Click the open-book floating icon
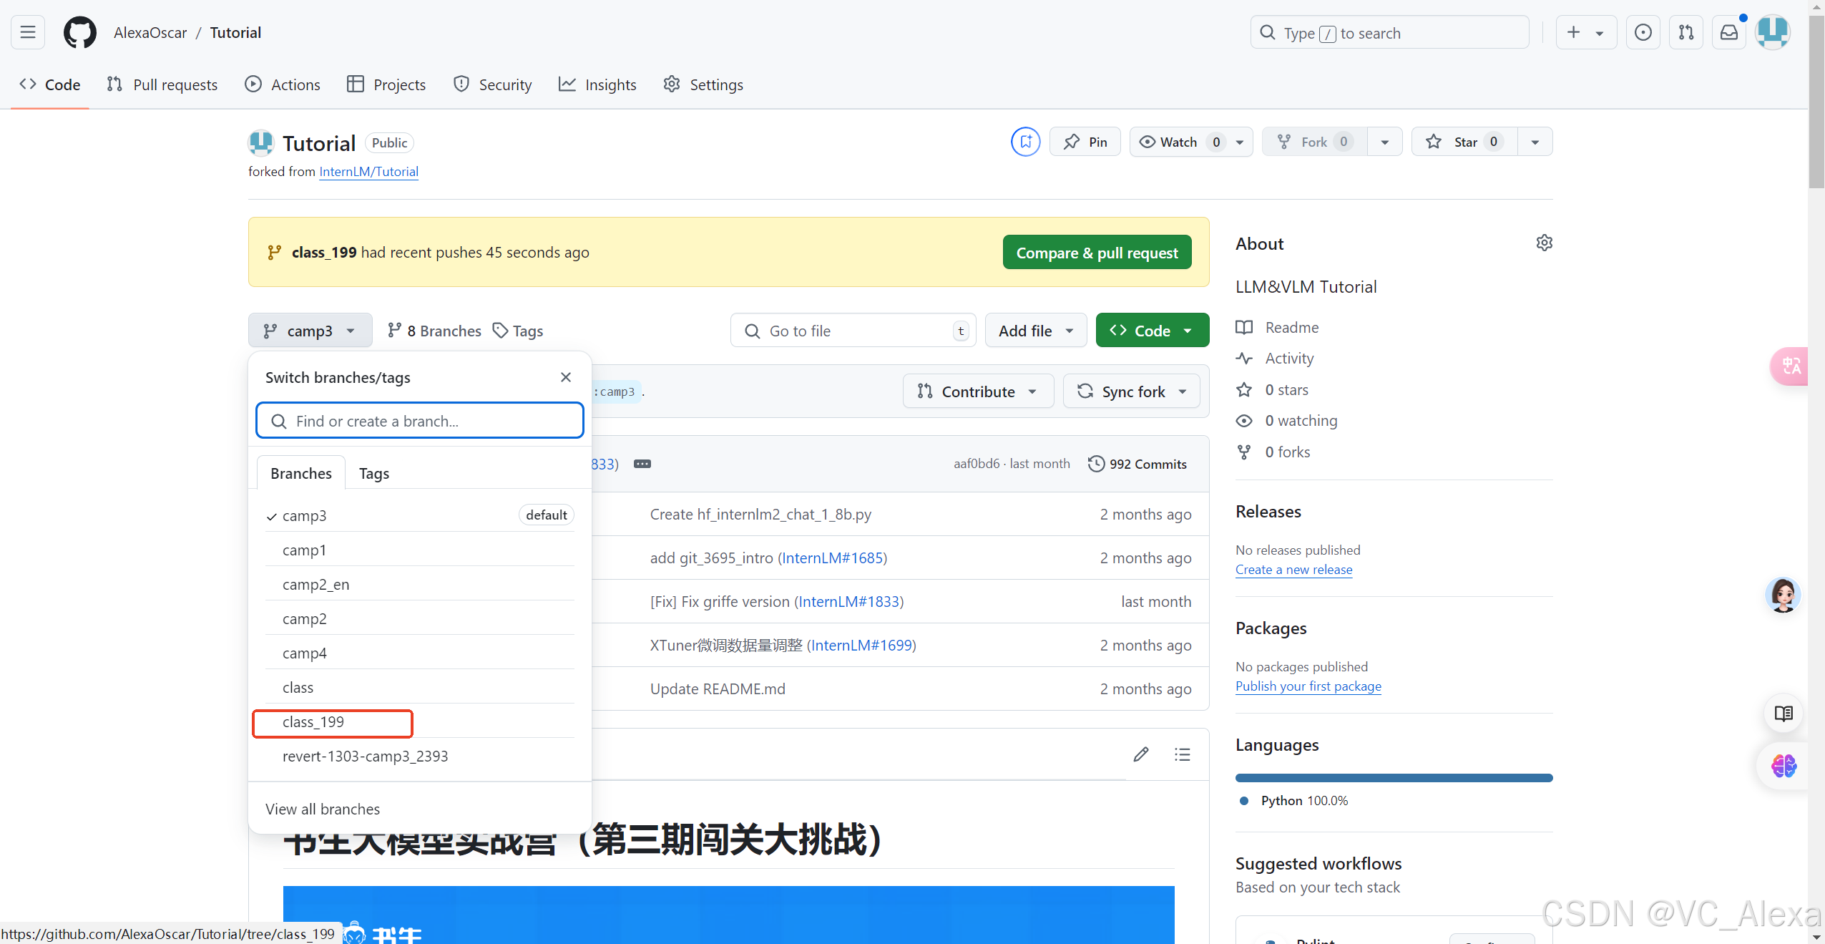This screenshot has width=1825, height=944. pos(1783,714)
